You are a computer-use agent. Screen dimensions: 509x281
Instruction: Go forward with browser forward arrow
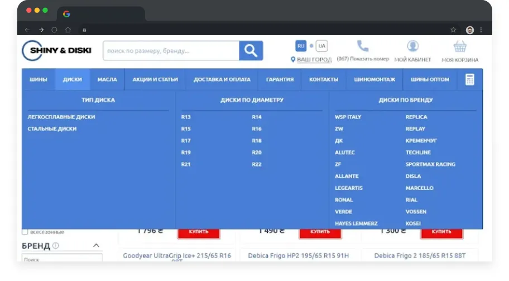pyautogui.click(x=41, y=30)
